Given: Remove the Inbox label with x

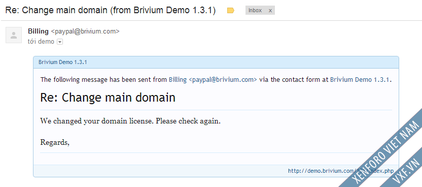Looking at the screenshot, I should [x=270, y=11].
